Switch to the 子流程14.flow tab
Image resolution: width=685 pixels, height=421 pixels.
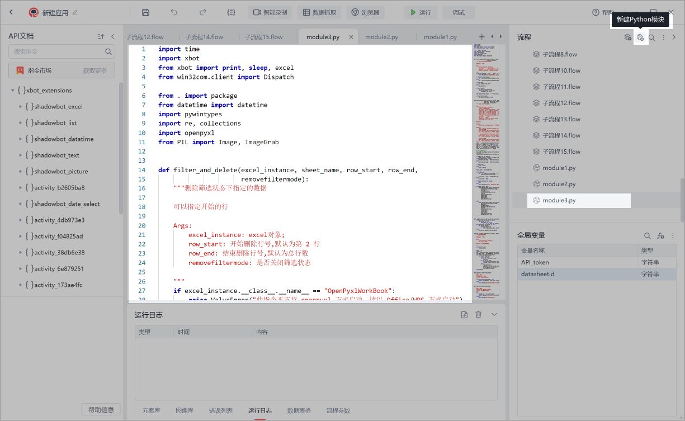[x=204, y=37]
